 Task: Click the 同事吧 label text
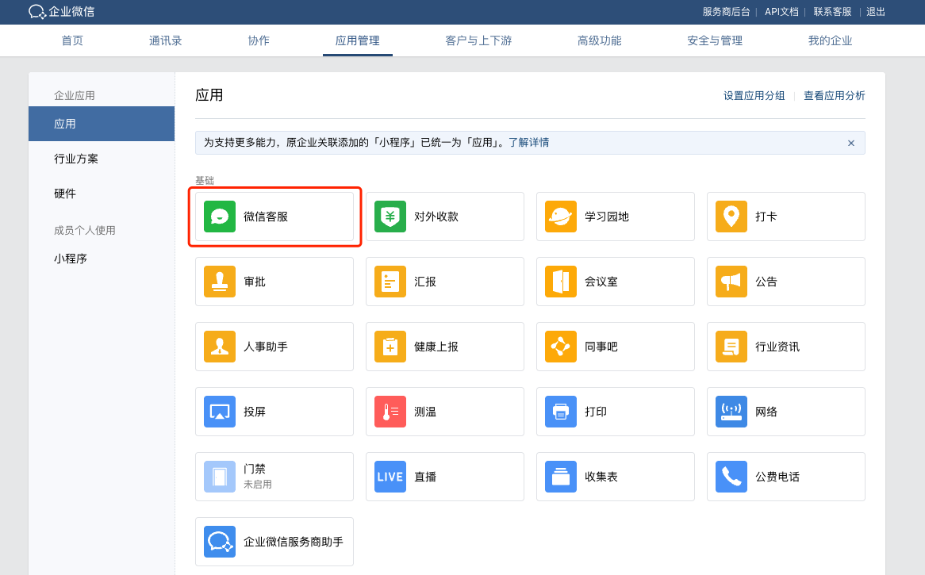tap(601, 346)
